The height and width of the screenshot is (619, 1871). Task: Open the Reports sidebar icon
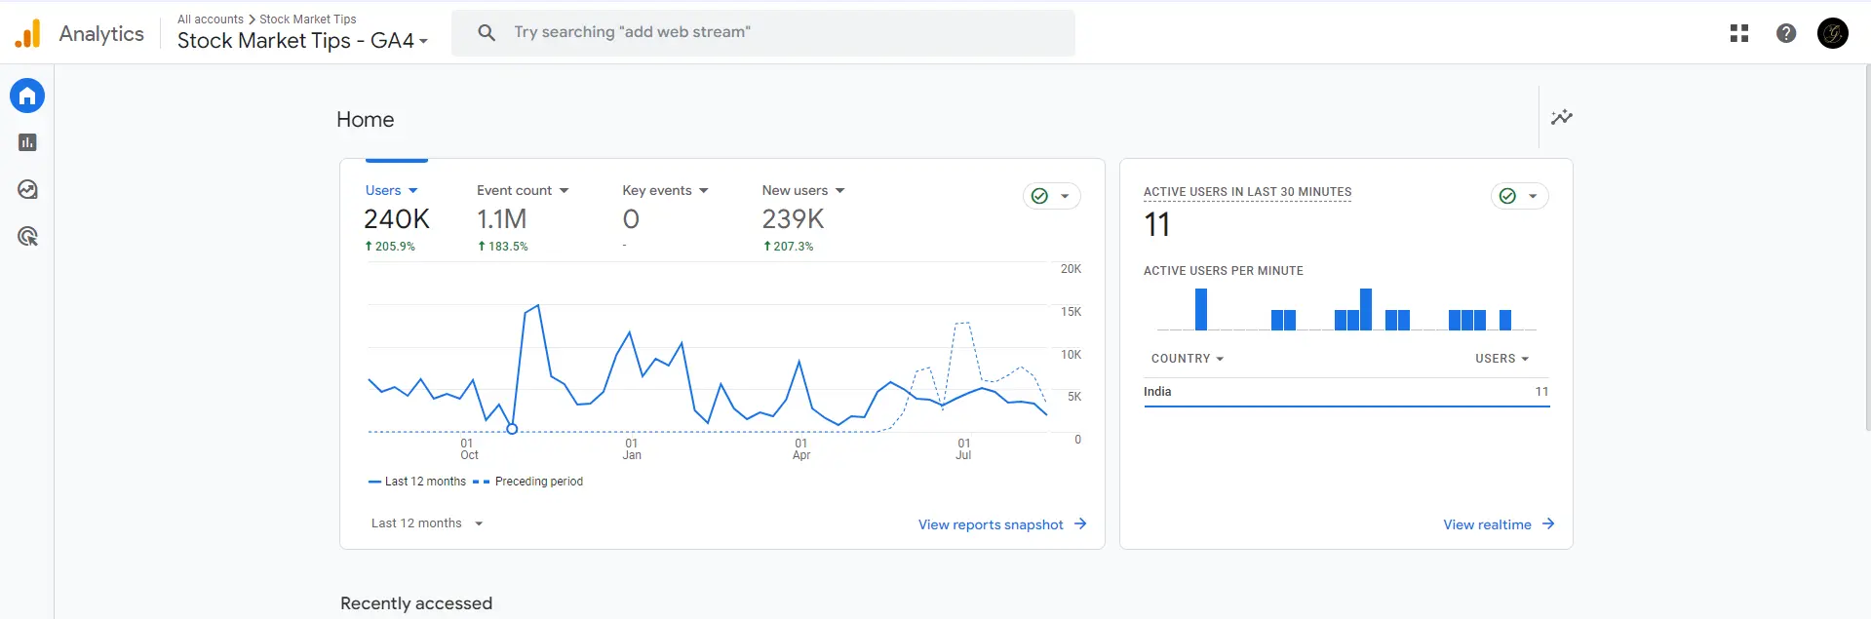point(27,142)
